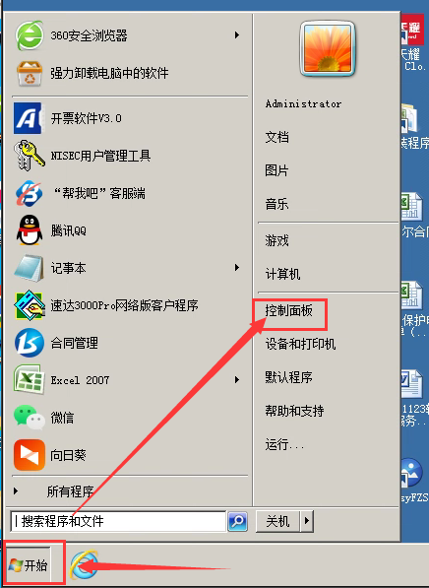This screenshot has width=429, height=588.
Task: Click the magnifier search button
Action: (237, 521)
